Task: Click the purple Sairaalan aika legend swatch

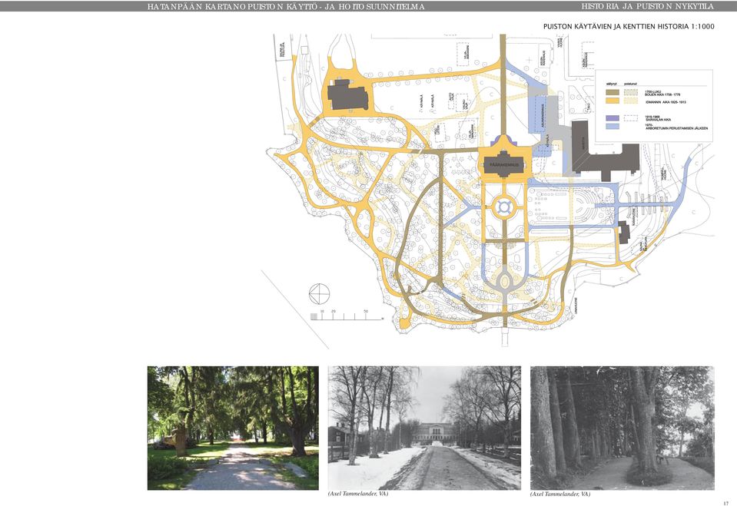Action: [x=612, y=118]
